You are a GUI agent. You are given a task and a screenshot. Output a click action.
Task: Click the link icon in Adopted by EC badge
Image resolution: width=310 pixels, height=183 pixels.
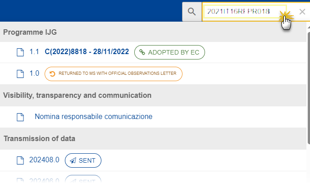(142, 52)
